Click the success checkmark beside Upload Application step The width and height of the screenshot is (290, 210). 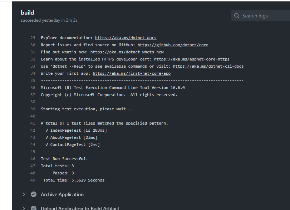[x=34, y=208]
